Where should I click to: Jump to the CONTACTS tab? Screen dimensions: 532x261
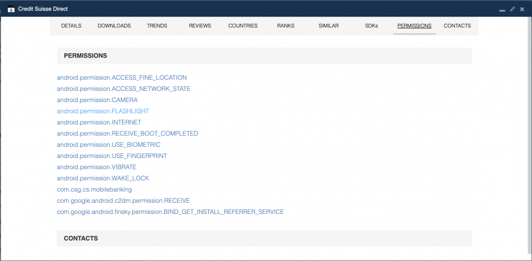[x=457, y=25]
